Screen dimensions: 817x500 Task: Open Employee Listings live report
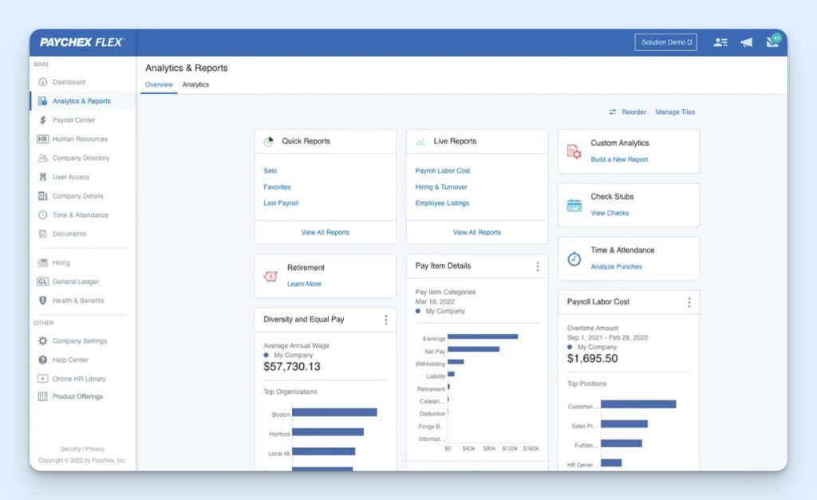pos(442,203)
